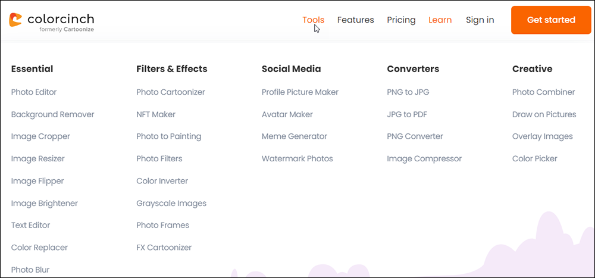Image resolution: width=595 pixels, height=278 pixels.
Task: Select Photo to Painting
Action: tap(169, 136)
